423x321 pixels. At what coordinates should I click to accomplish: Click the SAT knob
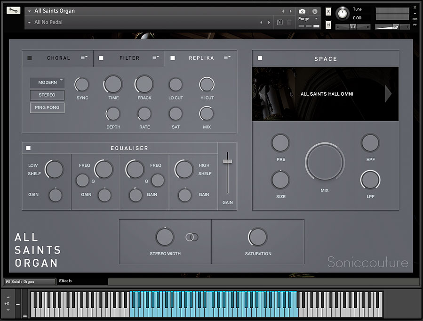pyautogui.click(x=176, y=114)
